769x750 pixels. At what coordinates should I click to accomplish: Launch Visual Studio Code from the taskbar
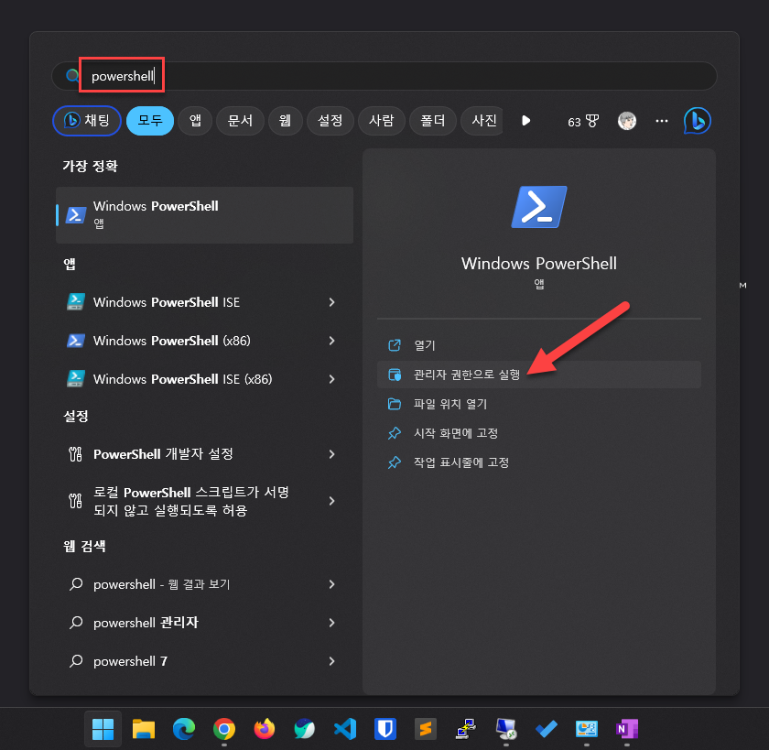pyautogui.click(x=345, y=729)
